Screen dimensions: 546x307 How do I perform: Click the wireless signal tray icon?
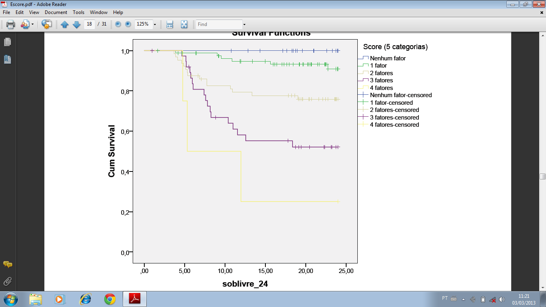point(473,299)
